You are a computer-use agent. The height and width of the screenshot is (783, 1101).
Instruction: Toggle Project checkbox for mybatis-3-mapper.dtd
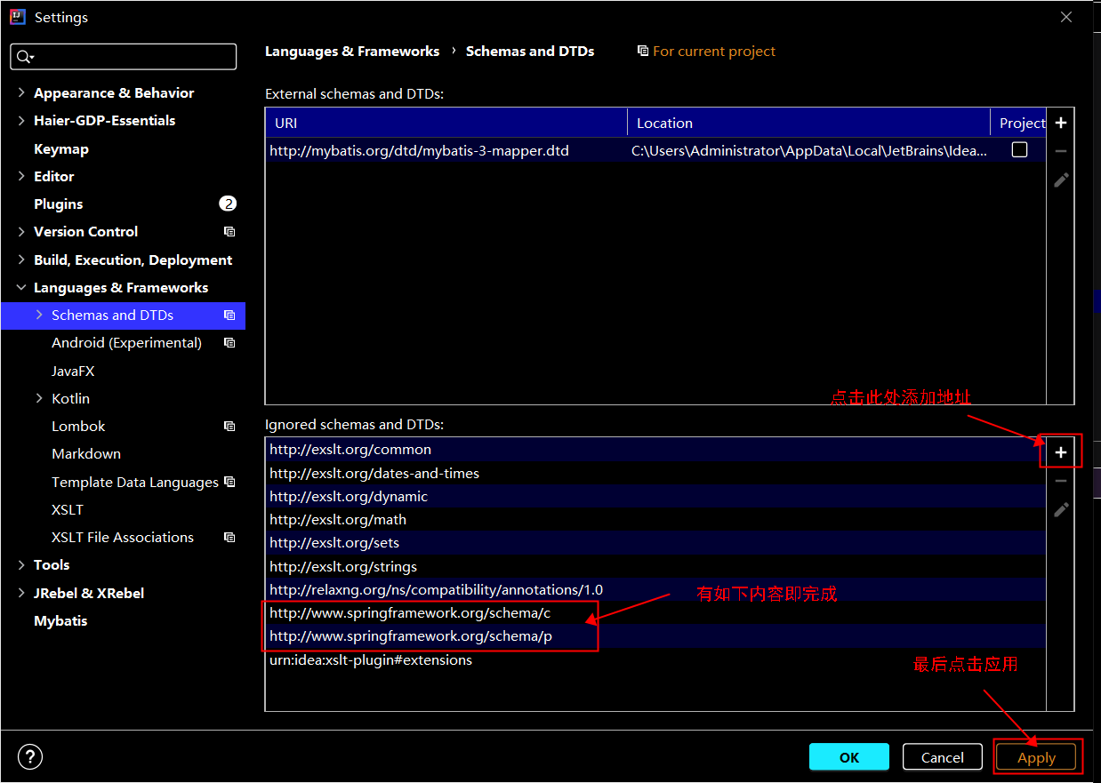tap(1019, 150)
